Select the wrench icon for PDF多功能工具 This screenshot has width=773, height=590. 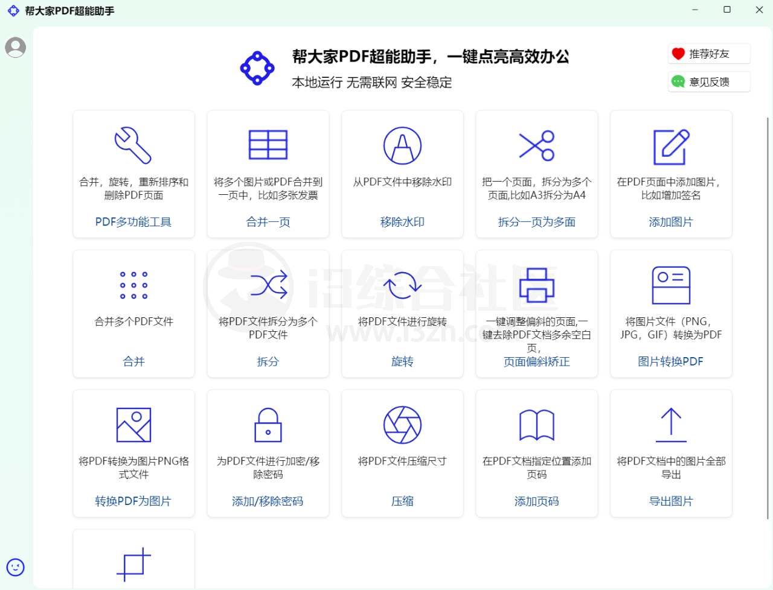click(133, 144)
